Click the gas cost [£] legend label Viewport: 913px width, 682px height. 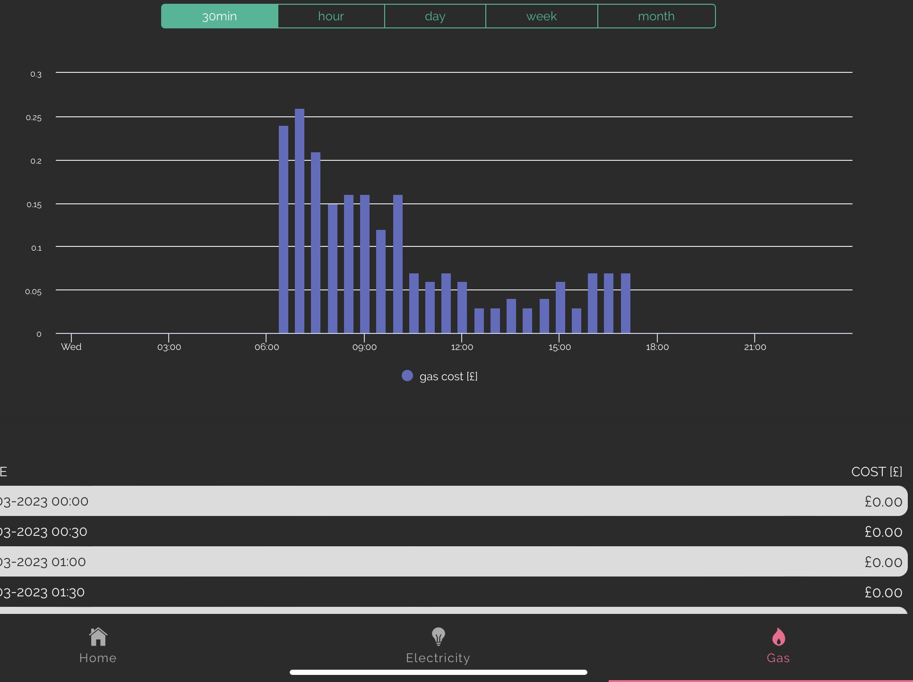click(x=448, y=376)
